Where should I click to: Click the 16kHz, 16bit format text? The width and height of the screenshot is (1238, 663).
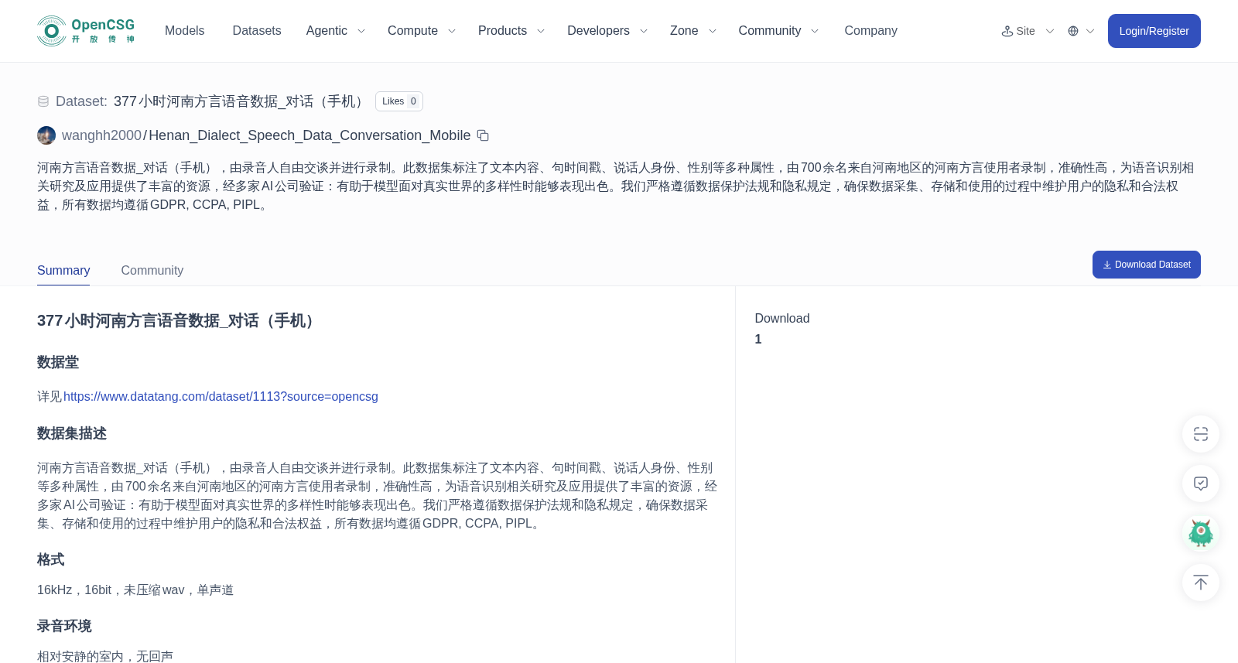point(135,590)
